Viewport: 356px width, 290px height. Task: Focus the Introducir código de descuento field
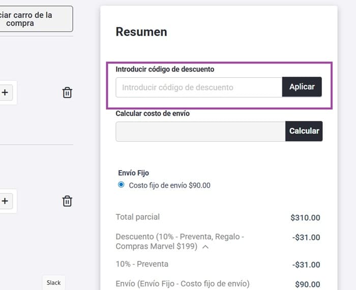tap(199, 87)
